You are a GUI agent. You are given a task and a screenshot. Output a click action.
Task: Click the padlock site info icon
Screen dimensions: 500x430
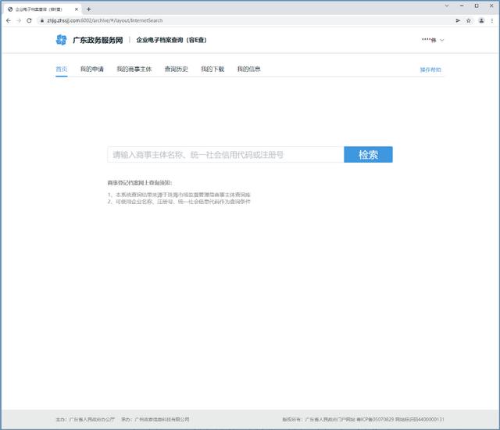(x=41, y=20)
